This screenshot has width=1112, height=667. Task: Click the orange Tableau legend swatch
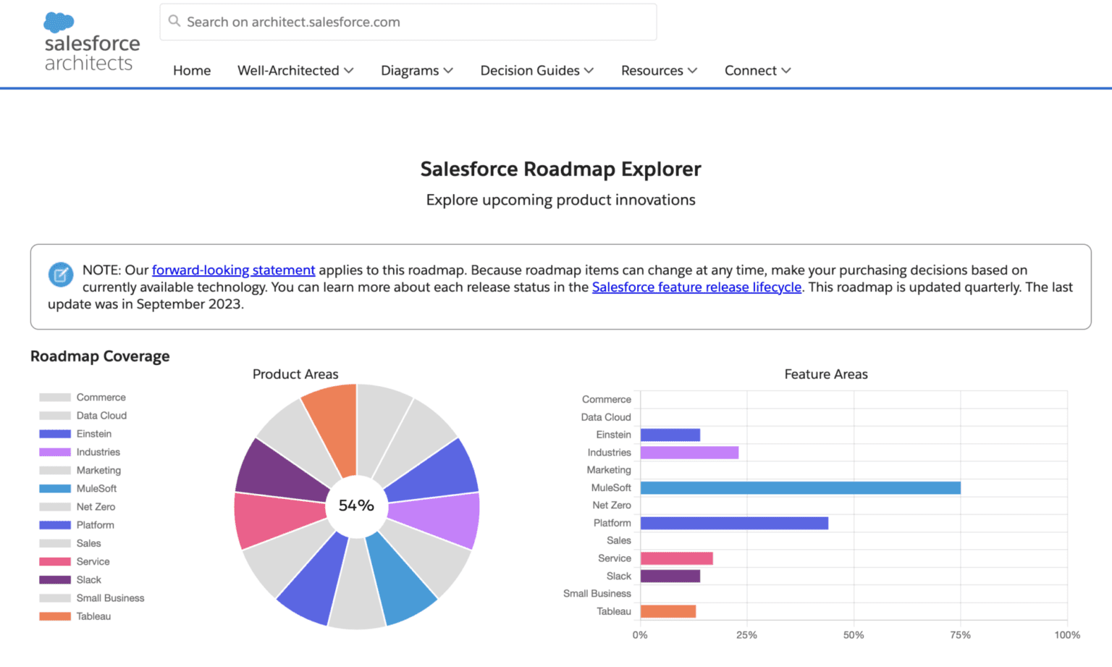point(54,616)
